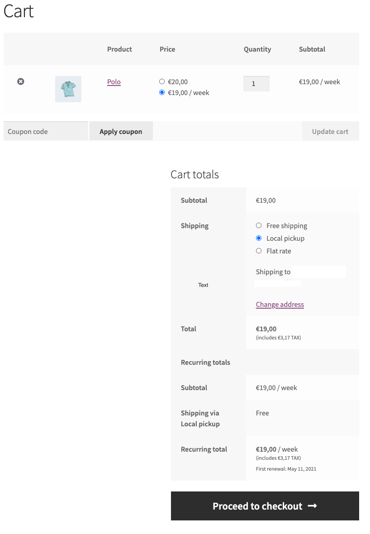Screen dimensions: 370x534
Task: Click the Recurring totals row label
Action: 205,362
